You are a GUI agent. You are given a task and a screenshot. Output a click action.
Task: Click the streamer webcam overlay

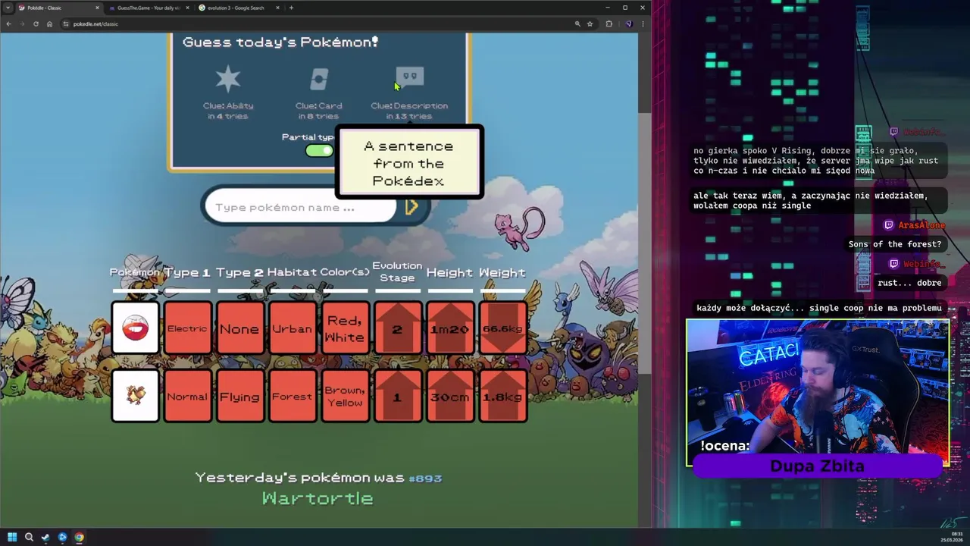coord(818,393)
